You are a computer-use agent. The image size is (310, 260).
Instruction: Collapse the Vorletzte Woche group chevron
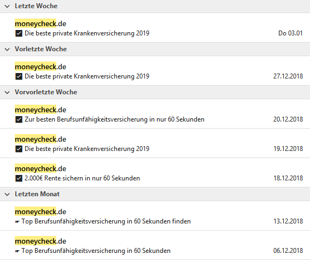pos(7,49)
